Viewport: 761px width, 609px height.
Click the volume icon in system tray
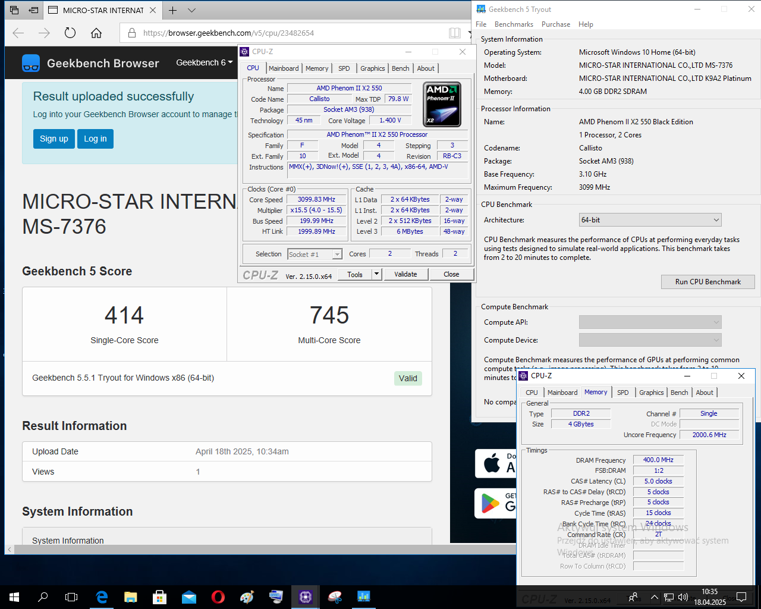tap(683, 597)
